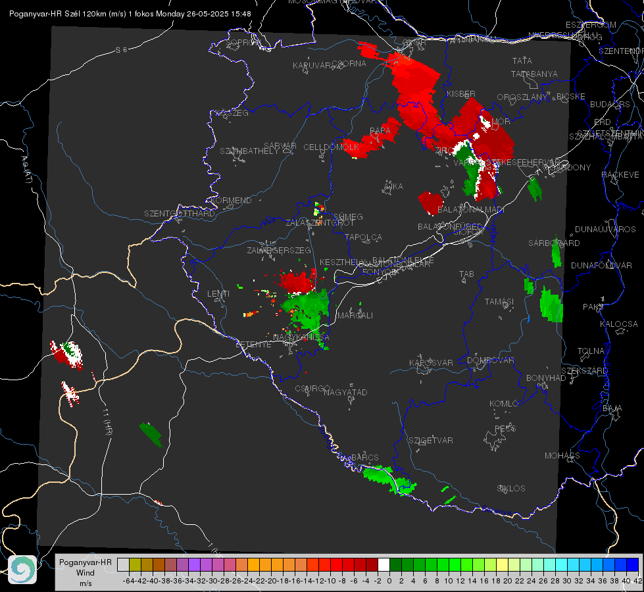Pick the dark blue last legend swatch
This screenshot has width=644, height=592.
click(633, 564)
